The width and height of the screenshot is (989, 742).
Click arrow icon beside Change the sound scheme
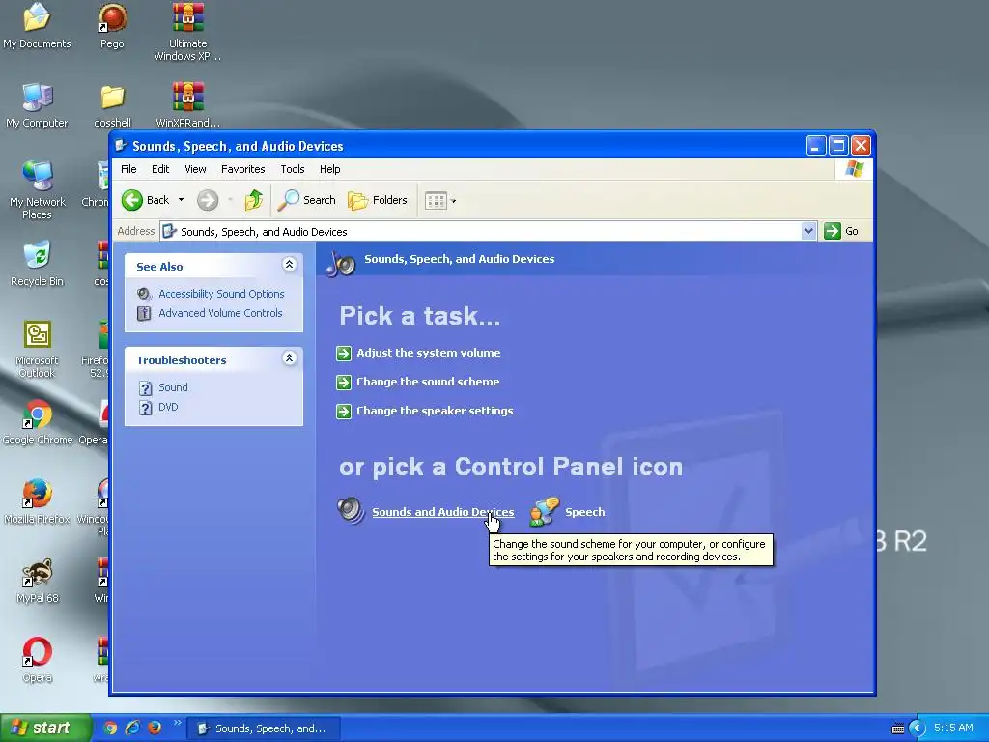pyautogui.click(x=344, y=383)
